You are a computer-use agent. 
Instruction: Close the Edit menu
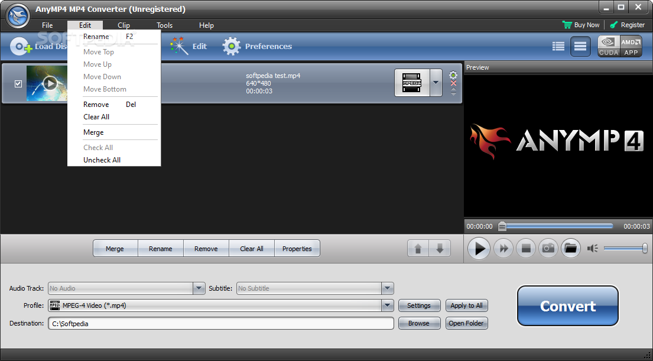point(85,25)
